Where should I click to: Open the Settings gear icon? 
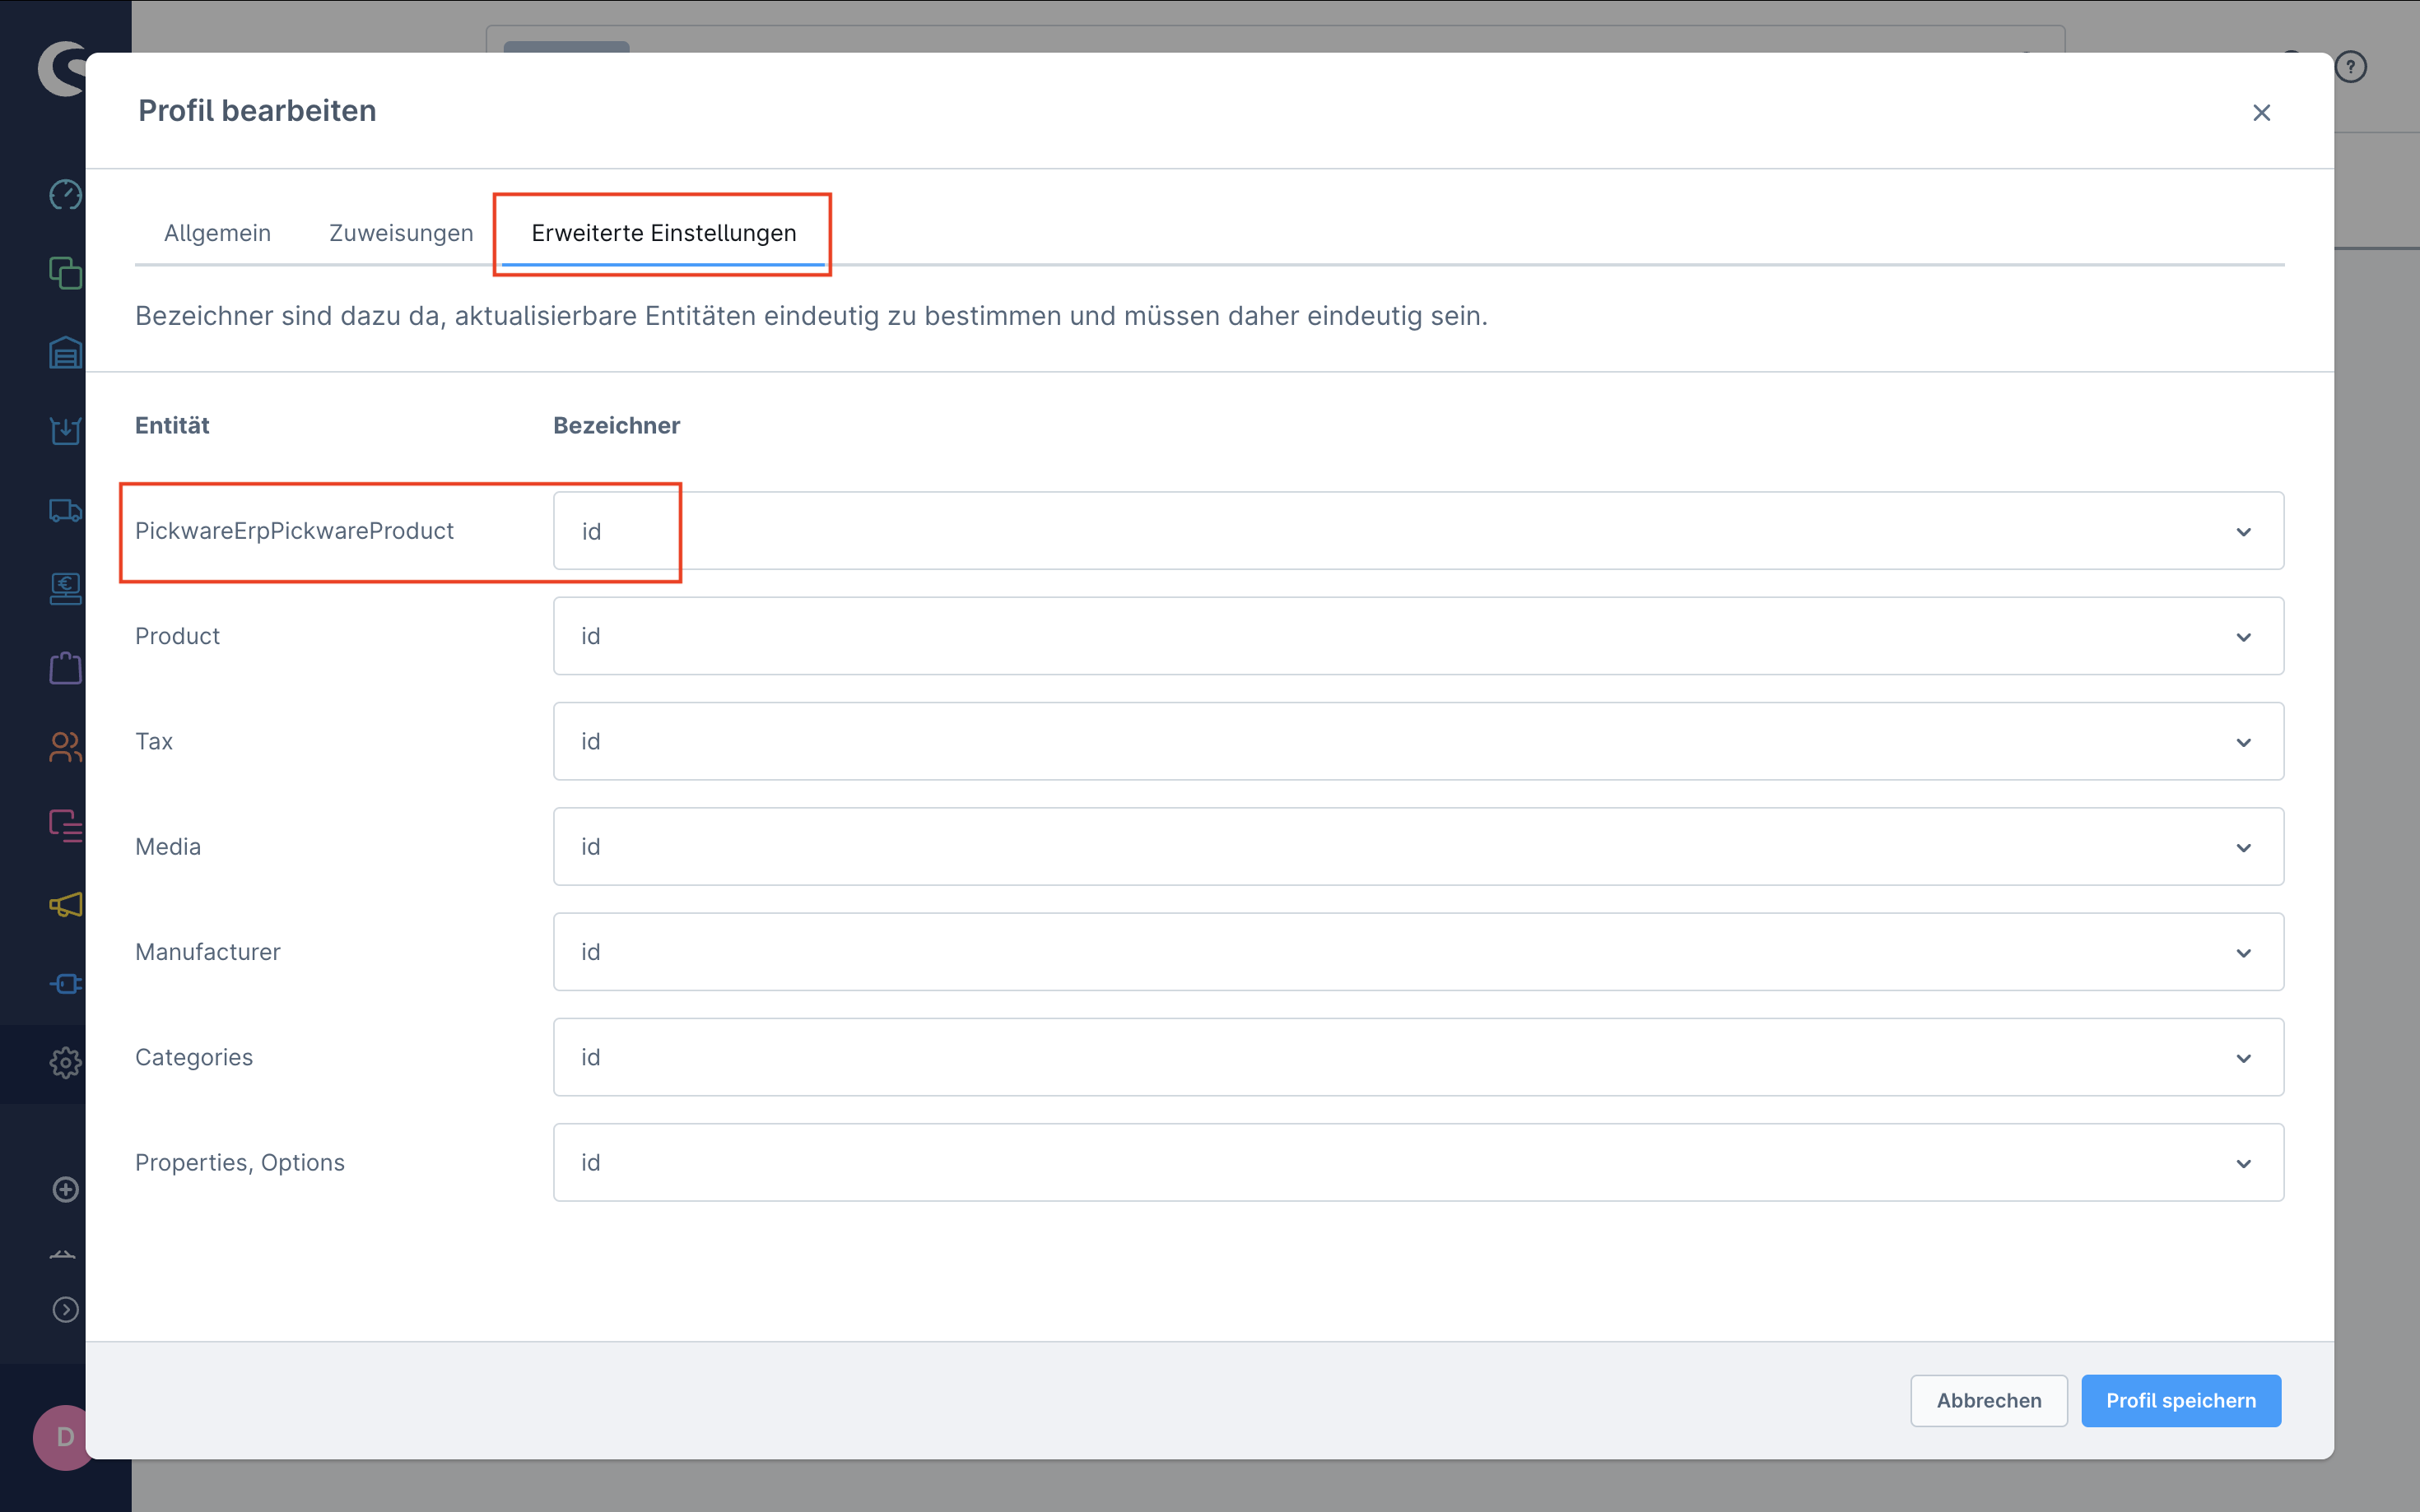65,1063
